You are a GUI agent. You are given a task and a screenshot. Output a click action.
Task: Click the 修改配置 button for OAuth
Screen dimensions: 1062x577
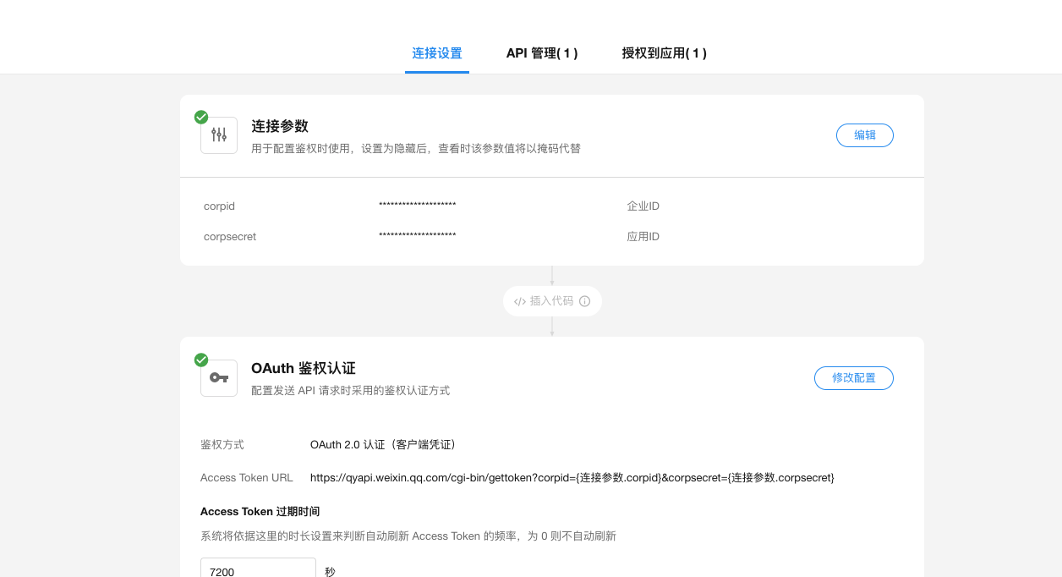point(854,378)
